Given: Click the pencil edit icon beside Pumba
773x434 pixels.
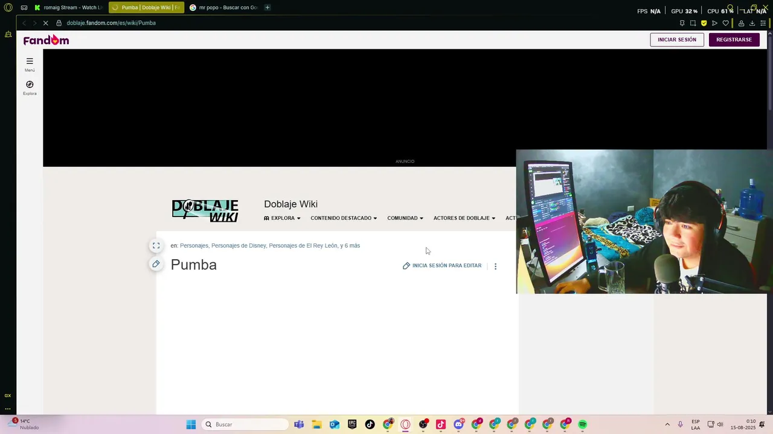Looking at the screenshot, I should [156, 264].
